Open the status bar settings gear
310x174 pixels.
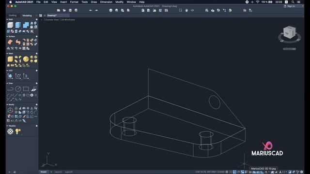point(302,172)
